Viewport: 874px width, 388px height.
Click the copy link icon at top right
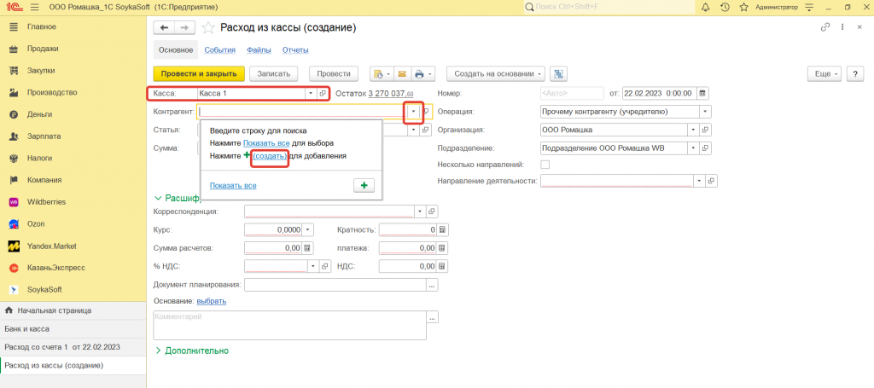pos(824,27)
